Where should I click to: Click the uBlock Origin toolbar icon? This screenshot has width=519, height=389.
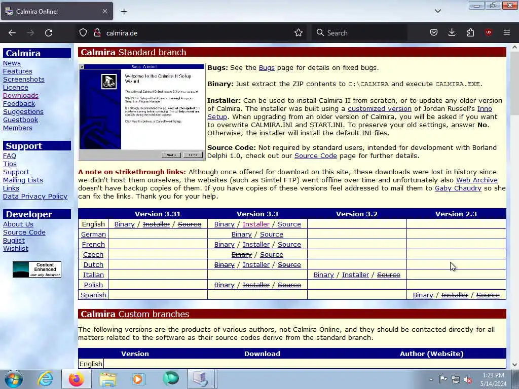[489, 32]
